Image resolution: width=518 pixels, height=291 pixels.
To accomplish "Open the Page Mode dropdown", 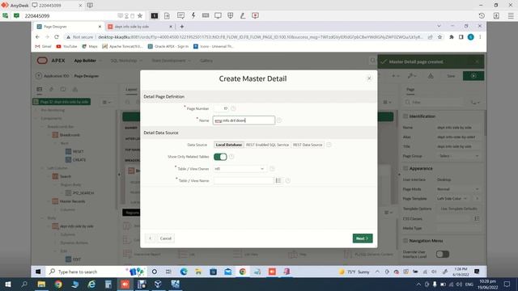I will [458, 189].
